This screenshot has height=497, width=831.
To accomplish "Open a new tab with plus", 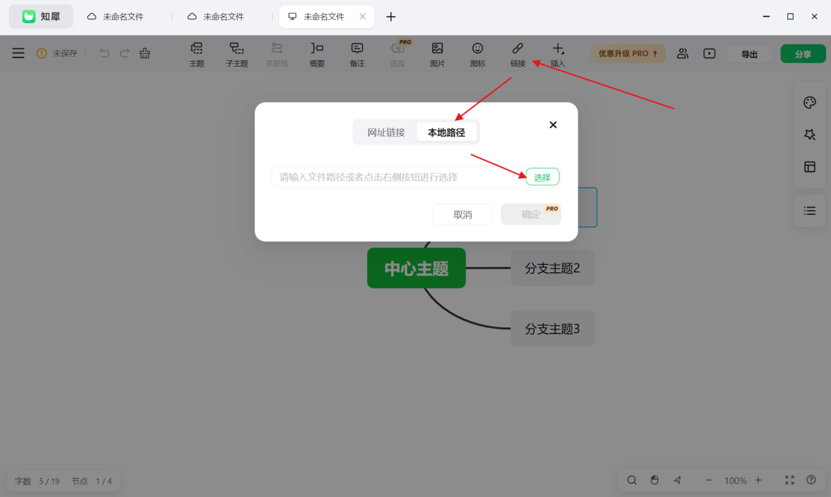I will [x=391, y=17].
